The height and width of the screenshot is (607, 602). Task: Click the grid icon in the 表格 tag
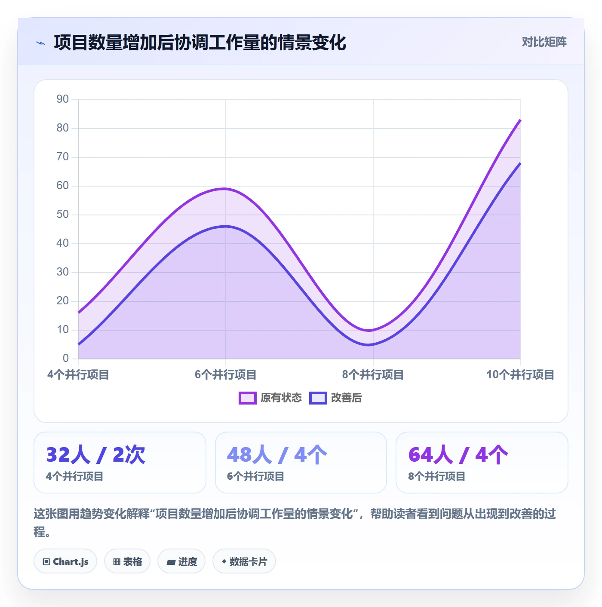pos(117,562)
